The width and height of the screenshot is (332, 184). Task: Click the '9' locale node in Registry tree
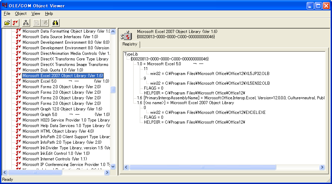[145, 78]
